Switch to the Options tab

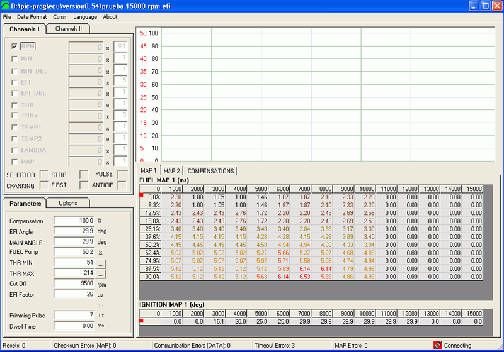click(68, 203)
